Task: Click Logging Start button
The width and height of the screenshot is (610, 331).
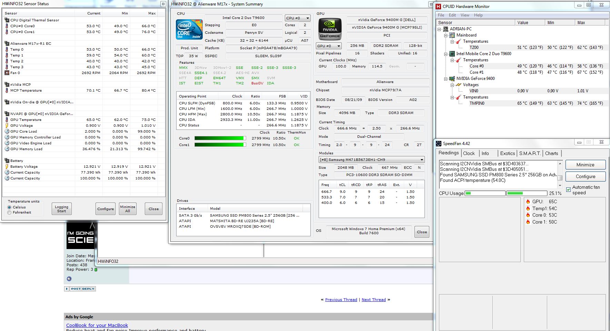Action: coord(61,209)
